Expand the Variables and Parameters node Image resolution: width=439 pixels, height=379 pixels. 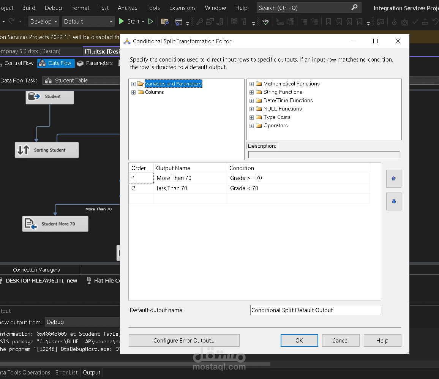point(133,84)
